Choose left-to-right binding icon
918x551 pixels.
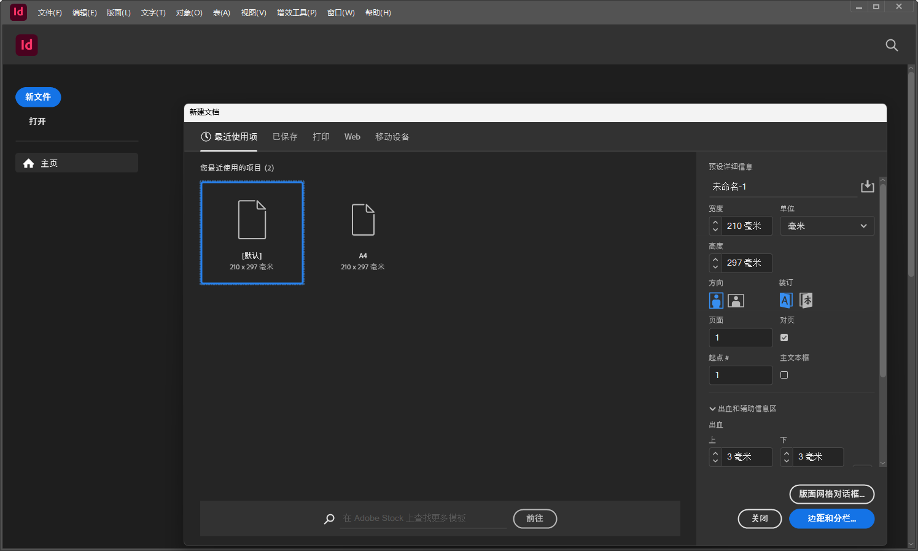pos(786,300)
